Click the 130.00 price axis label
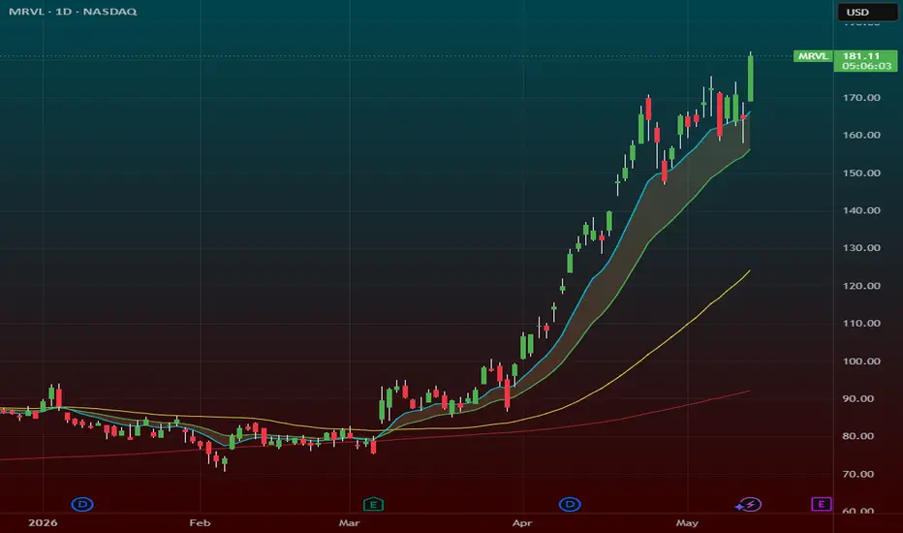Screen dimensions: 903x533 [x=861, y=248]
